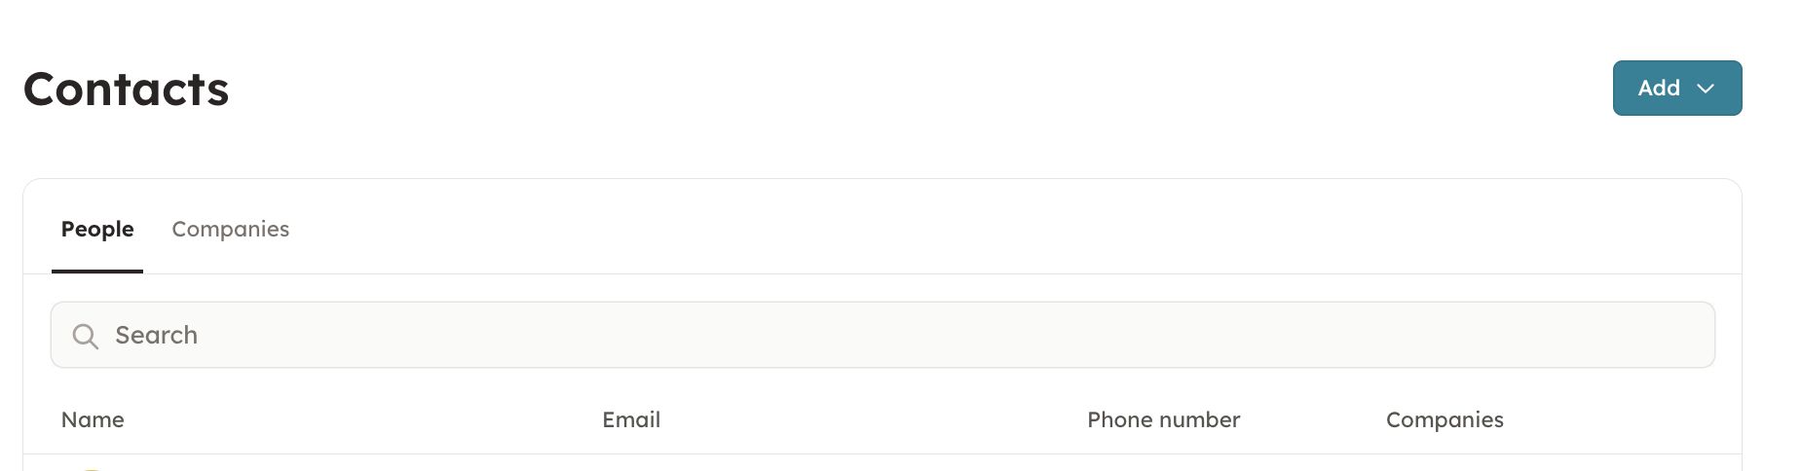This screenshot has height=471, width=1802.
Task: Expand the Add dropdown chevron
Action: [x=1706, y=89]
